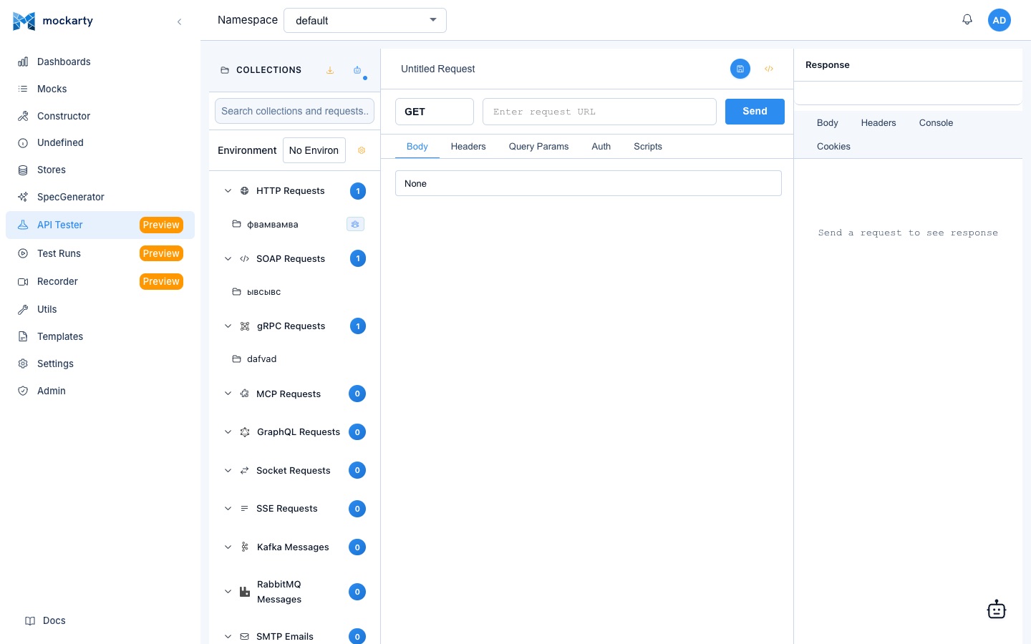Open the code snippet icon beside save

pyautogui.click(x=769, y=69)
